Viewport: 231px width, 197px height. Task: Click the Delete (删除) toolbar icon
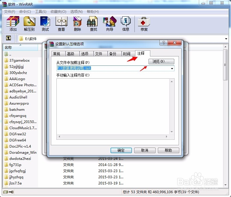pyautogui.click(x=77, y=24)
